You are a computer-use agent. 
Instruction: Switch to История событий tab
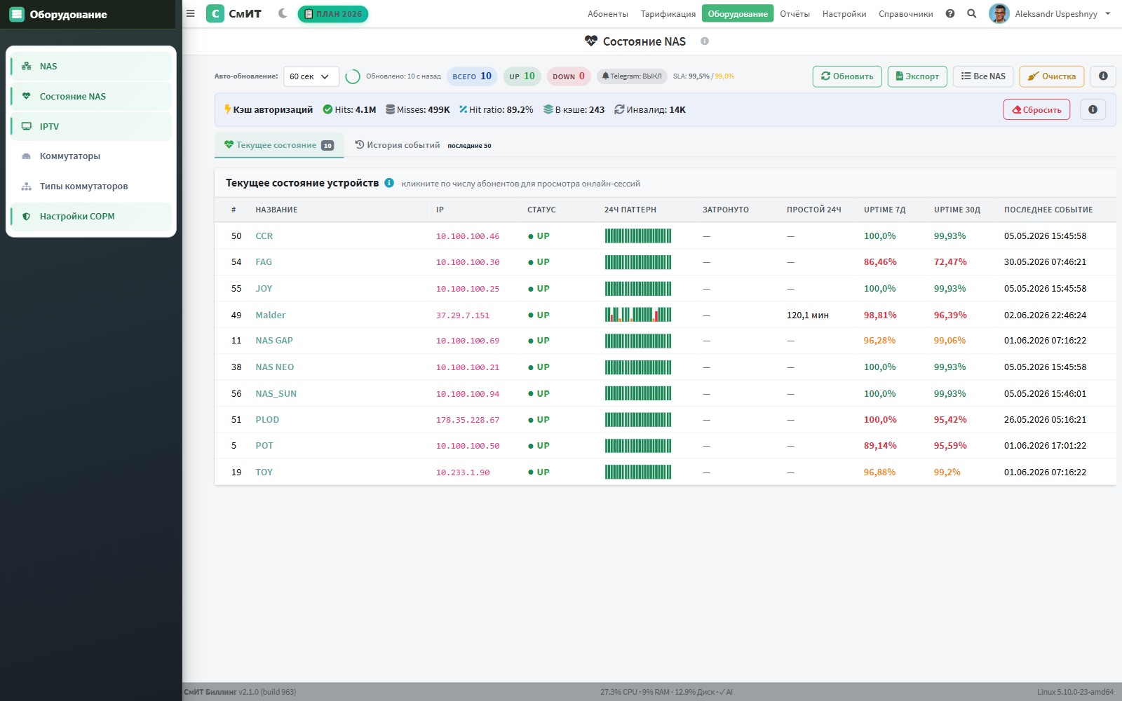(398, 145)
